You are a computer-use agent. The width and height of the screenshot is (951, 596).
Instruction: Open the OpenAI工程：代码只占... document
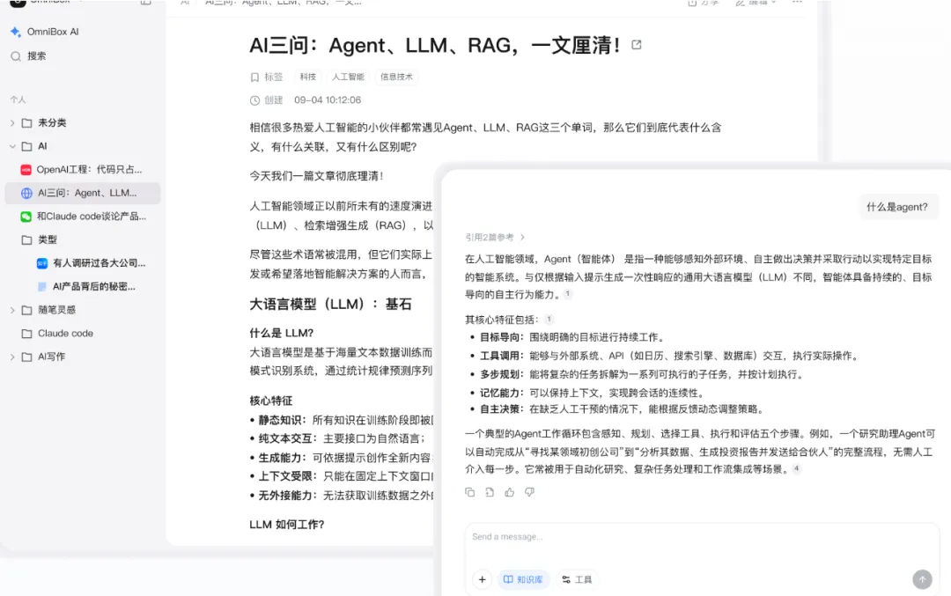point(82,170)
